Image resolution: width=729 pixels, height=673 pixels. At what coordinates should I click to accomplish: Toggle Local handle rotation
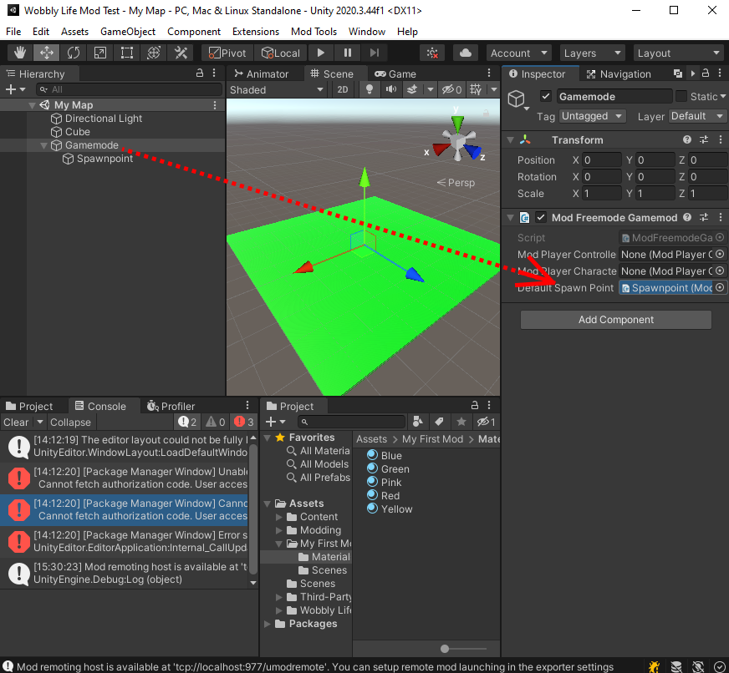[281, 53]
